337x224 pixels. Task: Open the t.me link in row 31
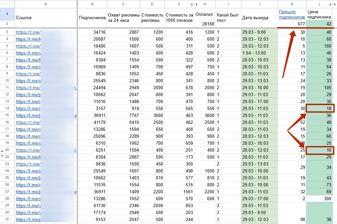tap(28, 219)
